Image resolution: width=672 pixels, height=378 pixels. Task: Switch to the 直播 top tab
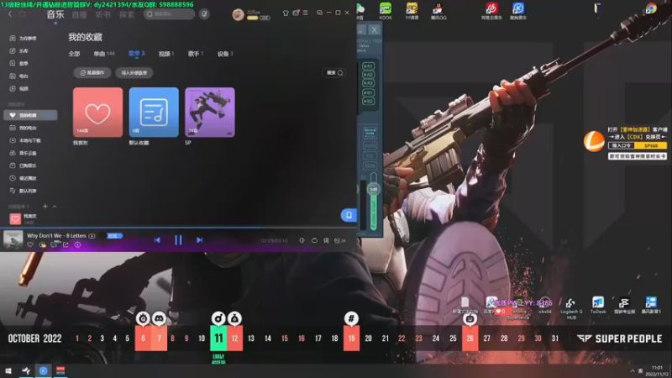tap(79, 14)
